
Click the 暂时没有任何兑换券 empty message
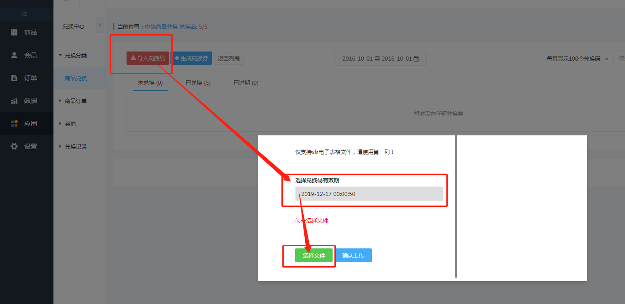pos(439,113)
